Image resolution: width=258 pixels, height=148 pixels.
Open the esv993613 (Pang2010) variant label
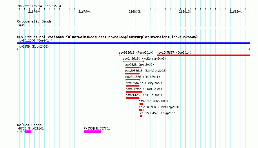136,53
